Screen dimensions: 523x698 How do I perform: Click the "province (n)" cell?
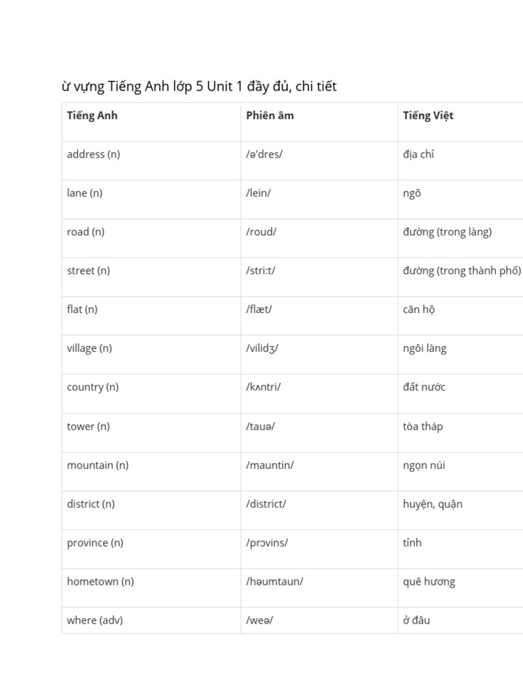pos(95,543)
